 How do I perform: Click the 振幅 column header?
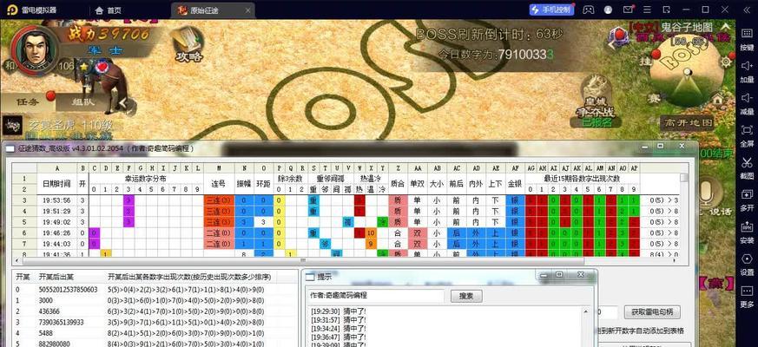(x=244, y=184)
